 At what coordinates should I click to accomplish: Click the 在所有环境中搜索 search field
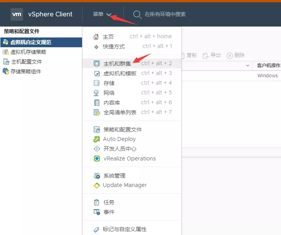tap(165, 14)
